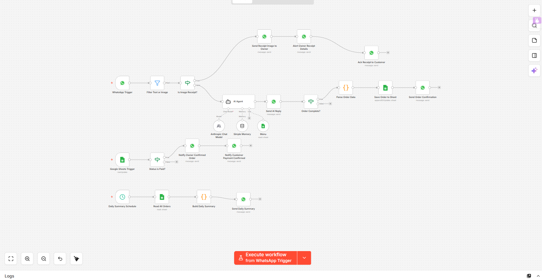Image resolution: width=542 pixels, height=279 pixels.
Task: Open the Save Order to Sheet node
Action: pos(385,88)
